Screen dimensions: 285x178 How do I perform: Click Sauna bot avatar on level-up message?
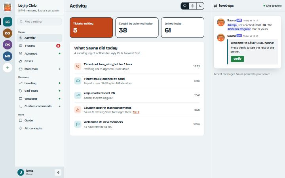click(x=221, y=22)
